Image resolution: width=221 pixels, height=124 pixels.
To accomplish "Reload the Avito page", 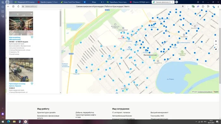I will coord(18,7).
